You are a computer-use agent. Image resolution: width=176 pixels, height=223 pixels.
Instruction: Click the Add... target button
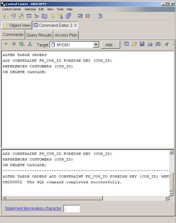[110, 45]
